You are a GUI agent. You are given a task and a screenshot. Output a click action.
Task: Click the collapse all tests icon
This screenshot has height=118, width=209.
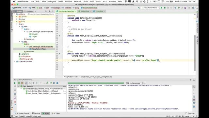coord(37,83)
